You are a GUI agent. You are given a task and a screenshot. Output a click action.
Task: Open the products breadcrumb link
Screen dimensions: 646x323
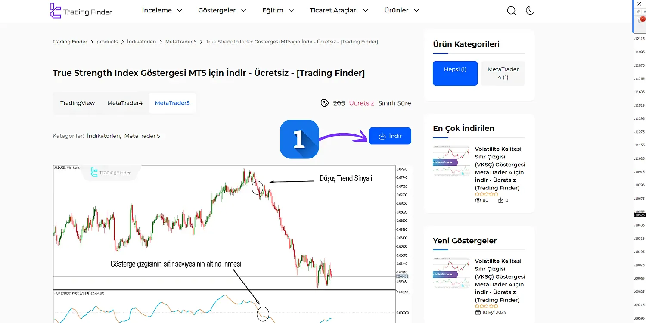tap(107, 41)
